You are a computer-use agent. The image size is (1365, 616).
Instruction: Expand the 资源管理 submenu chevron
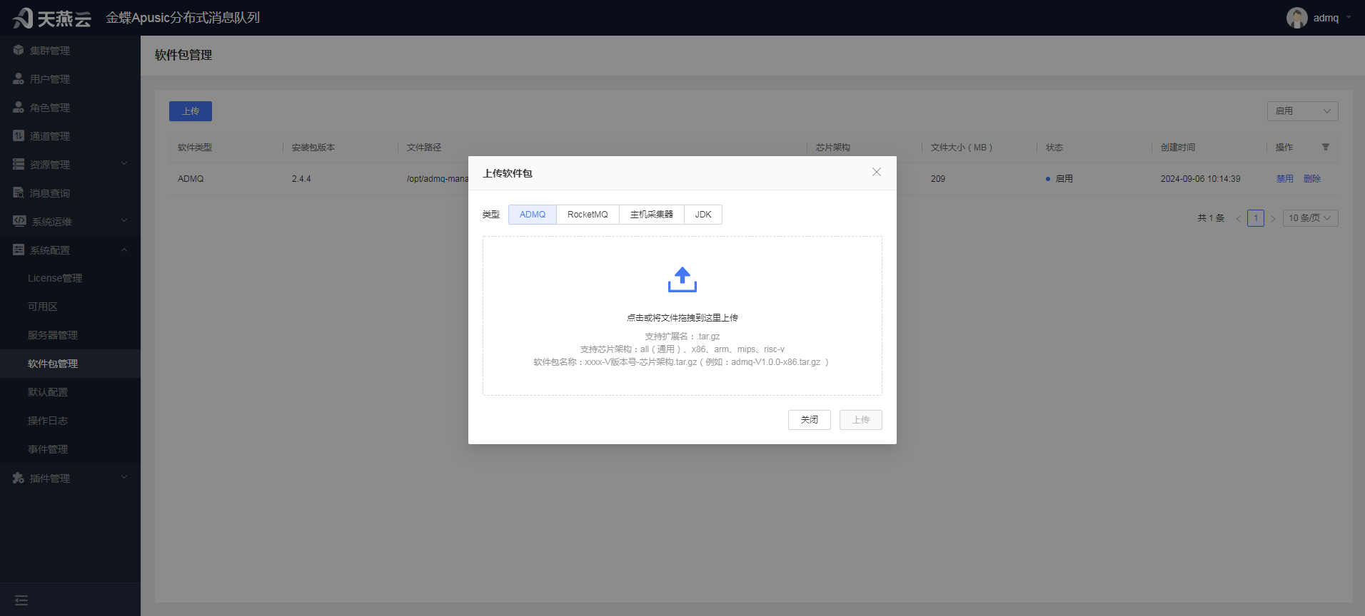124,164
